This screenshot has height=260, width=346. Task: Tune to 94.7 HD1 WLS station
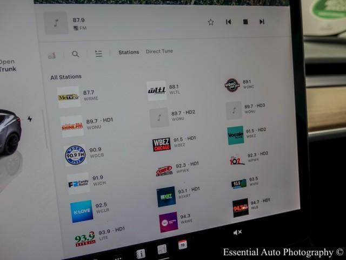tap(241, 207)
